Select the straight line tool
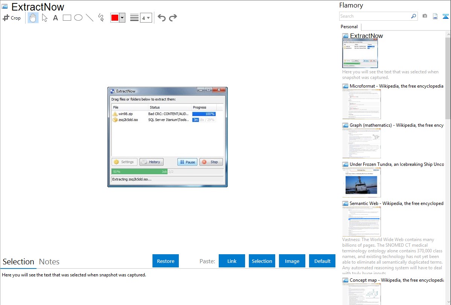This screenshot has height=305, width=451. (x=90, y=18)
